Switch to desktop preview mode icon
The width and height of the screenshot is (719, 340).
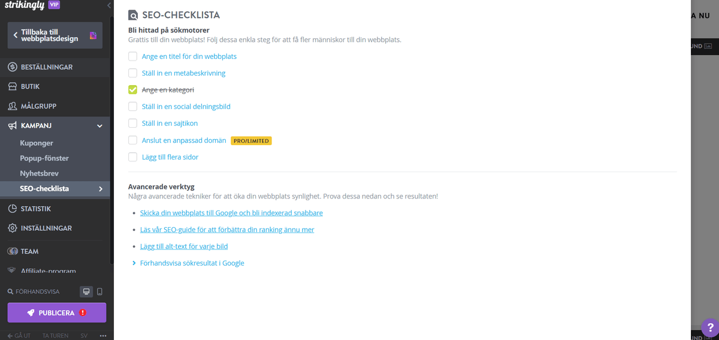pos(86,292)
